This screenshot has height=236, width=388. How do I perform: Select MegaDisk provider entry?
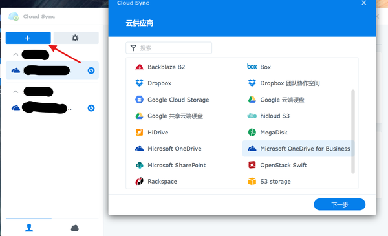coord(268,133)
